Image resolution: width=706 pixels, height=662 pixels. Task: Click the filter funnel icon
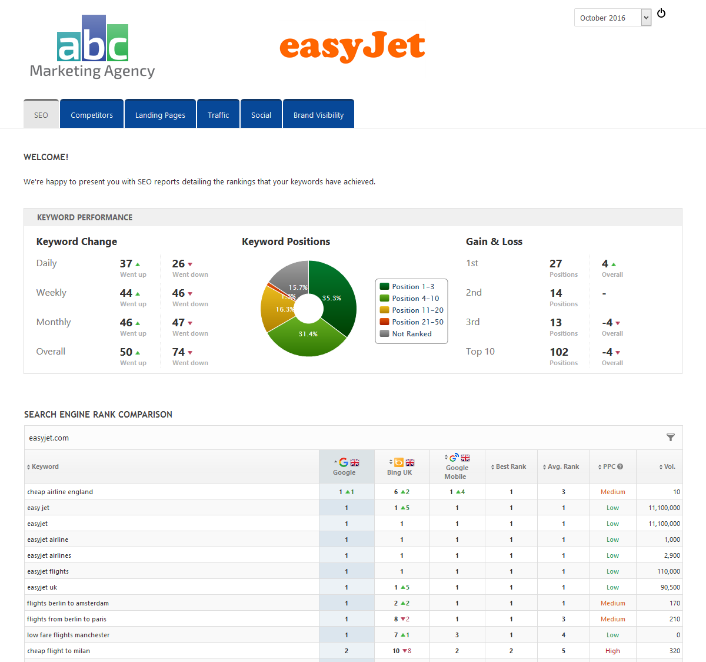click(670, 437)
